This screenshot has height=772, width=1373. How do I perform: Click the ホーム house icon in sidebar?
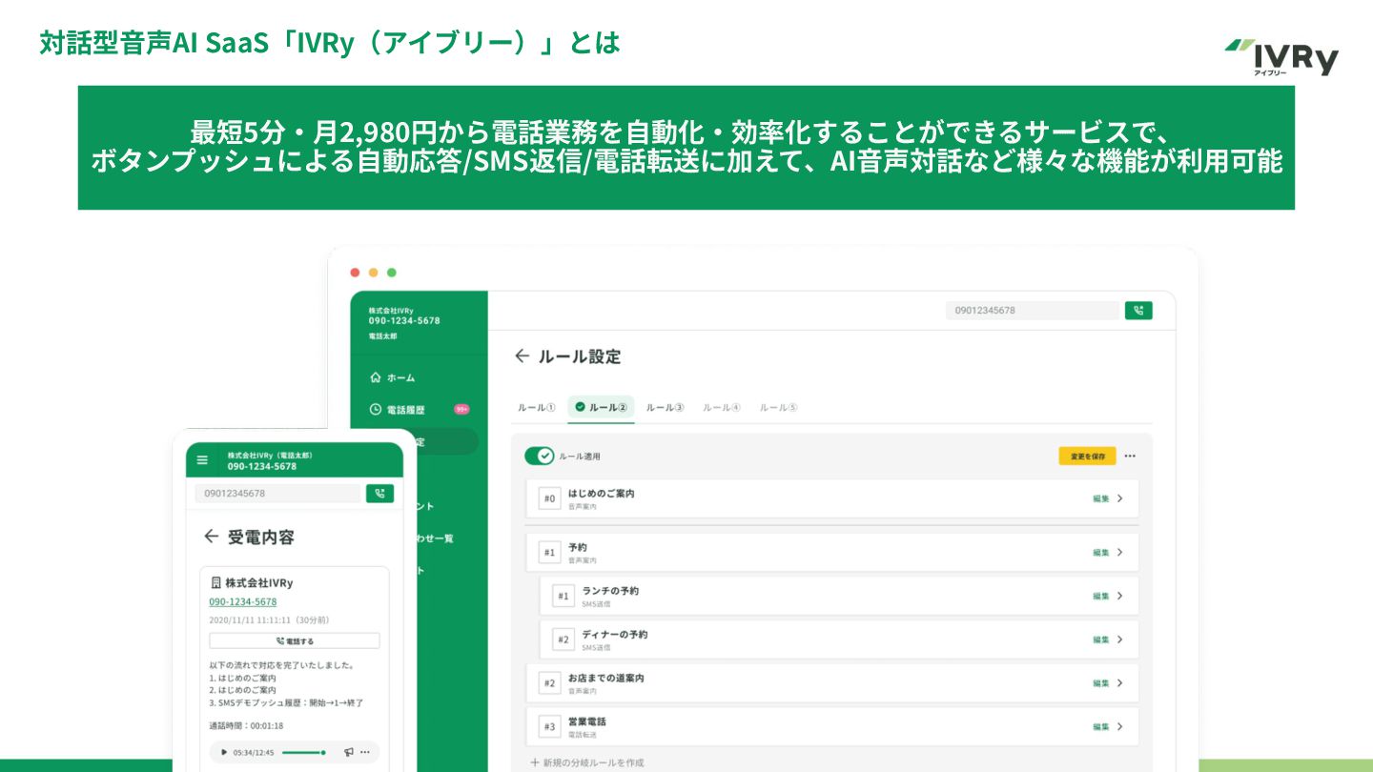376,377
